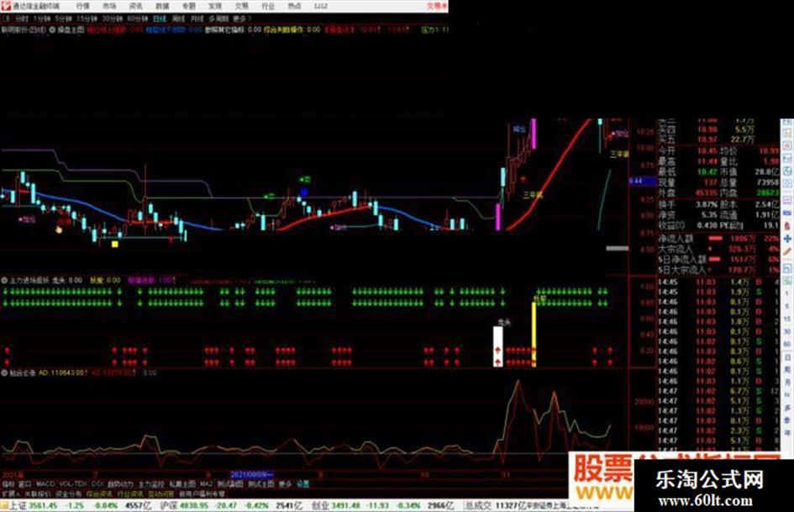Viewport: 794px width, 512px height.
Task: Open the 综合资讯 tab
Action: [x=99, y=494]
